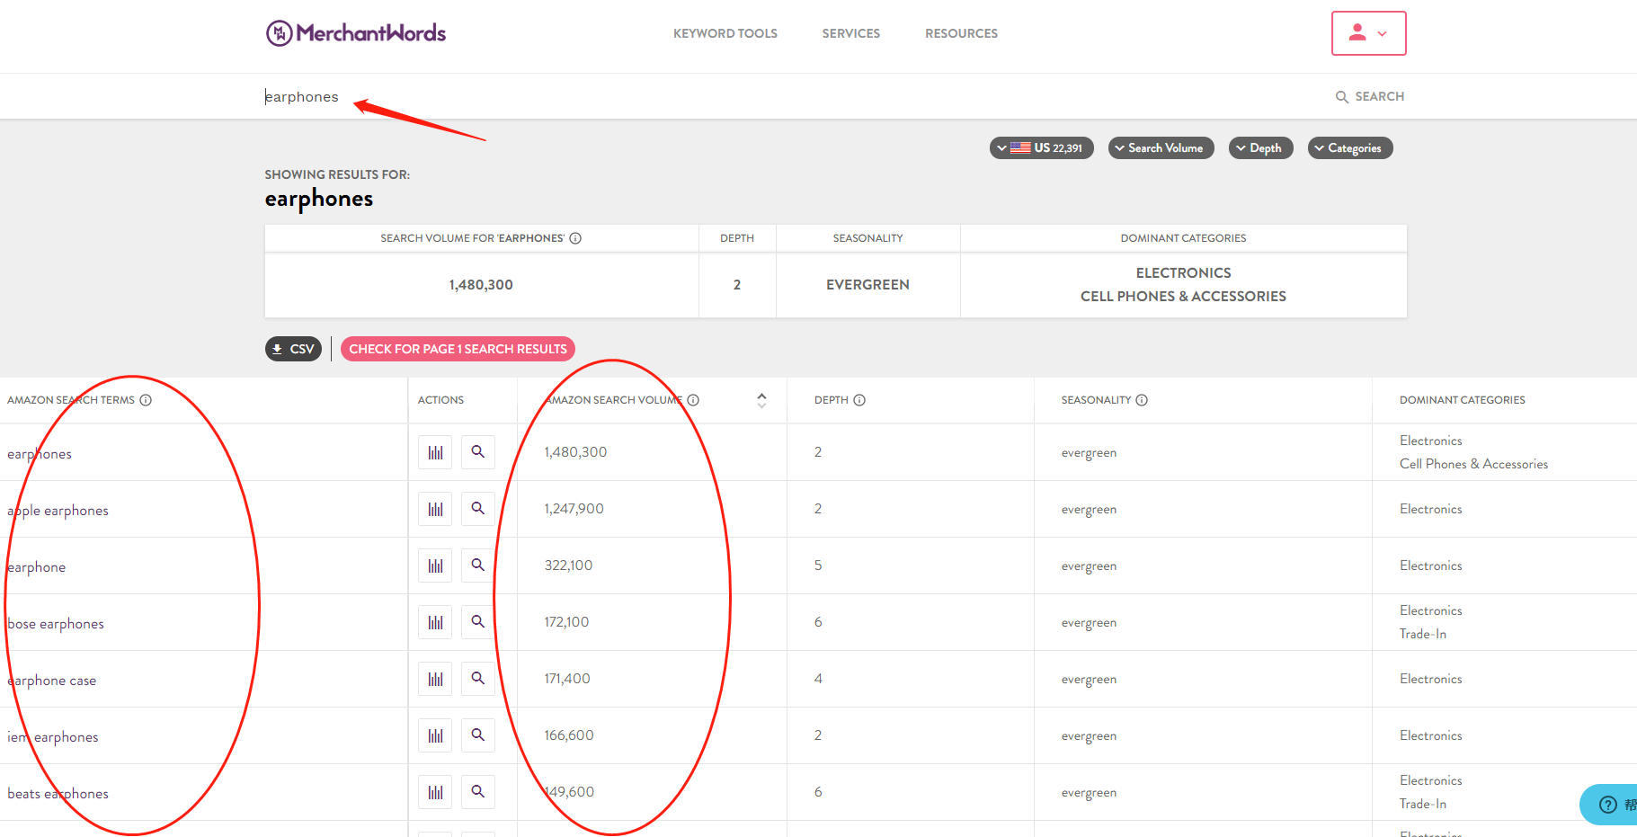Screen dimensions: 1637x837
Task: Select the iem earphones search term
Action: [x=53, y=737]
